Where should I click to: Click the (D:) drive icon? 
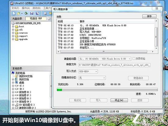coord(16,89)
